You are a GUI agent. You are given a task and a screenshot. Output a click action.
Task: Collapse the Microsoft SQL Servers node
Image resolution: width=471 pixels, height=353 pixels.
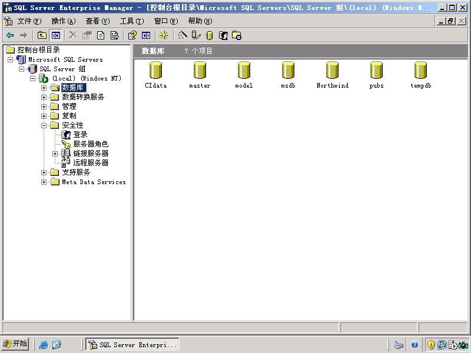pyautogui.click(x=10, y=59)
